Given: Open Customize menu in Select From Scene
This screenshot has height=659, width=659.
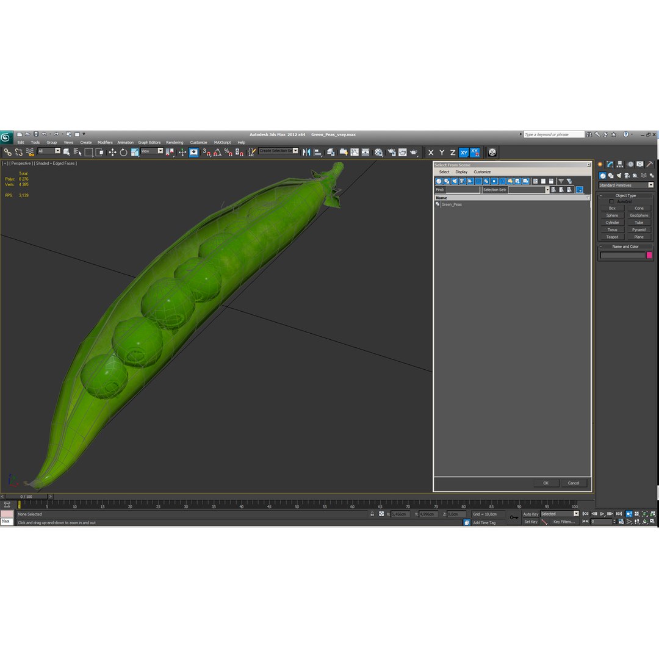Looking at the screenshot, I should coord(482,172).
